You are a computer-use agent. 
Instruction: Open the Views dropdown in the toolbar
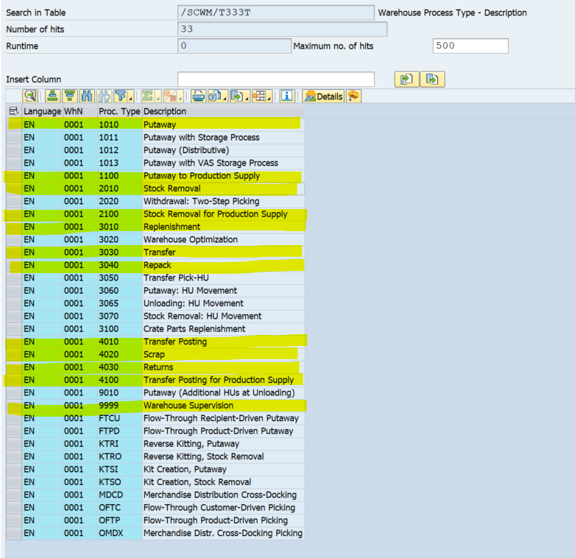pyautogui.click(x=218, y=96)
